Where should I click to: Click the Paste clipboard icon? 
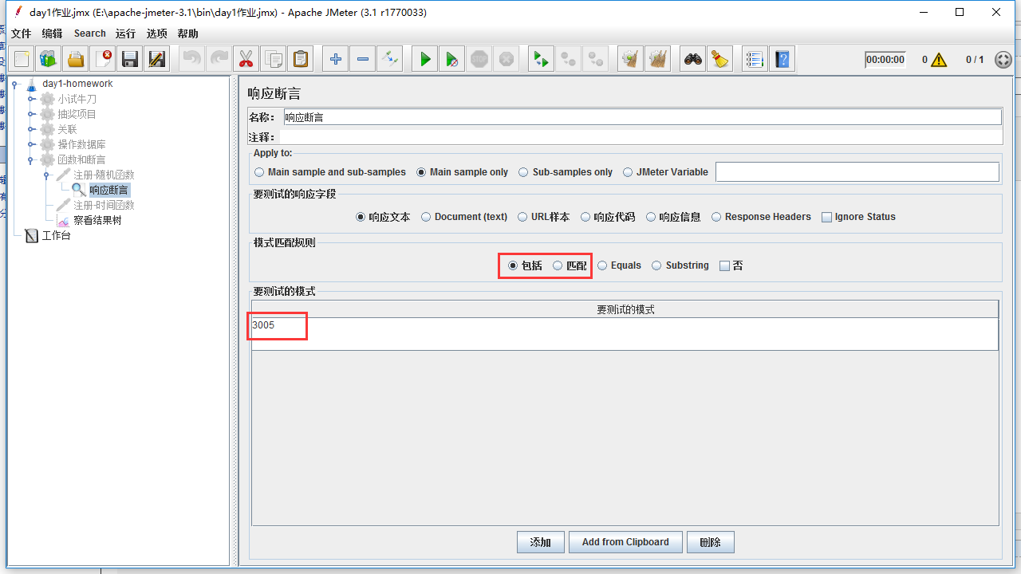pos(300,59)
